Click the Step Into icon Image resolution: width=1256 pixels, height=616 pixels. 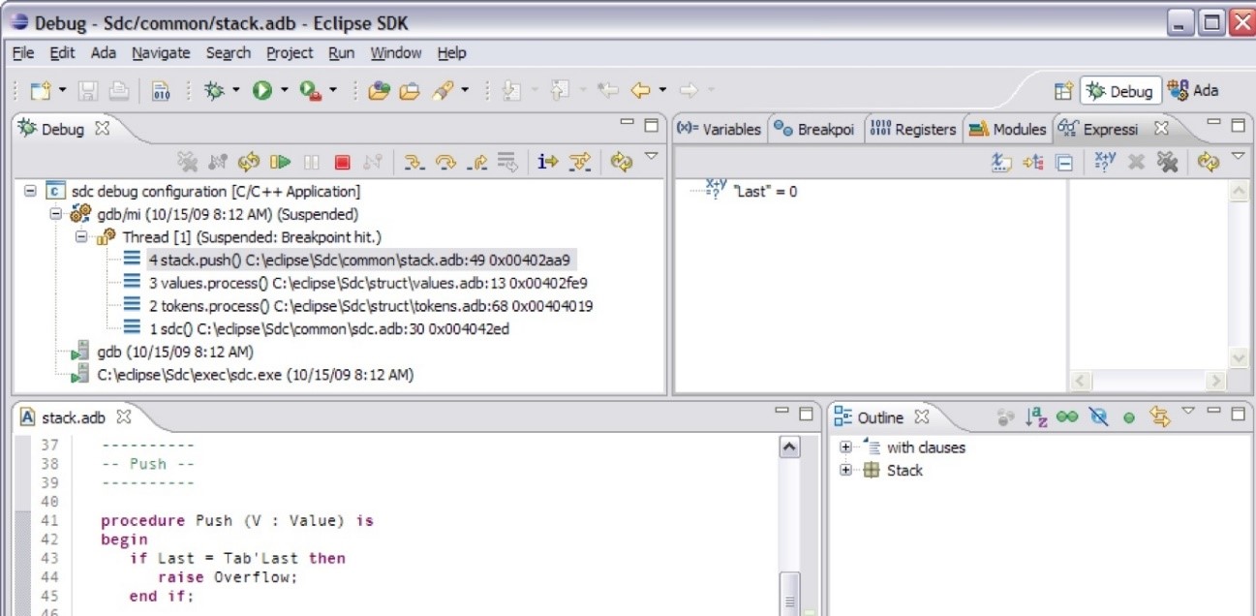[414, 163]
